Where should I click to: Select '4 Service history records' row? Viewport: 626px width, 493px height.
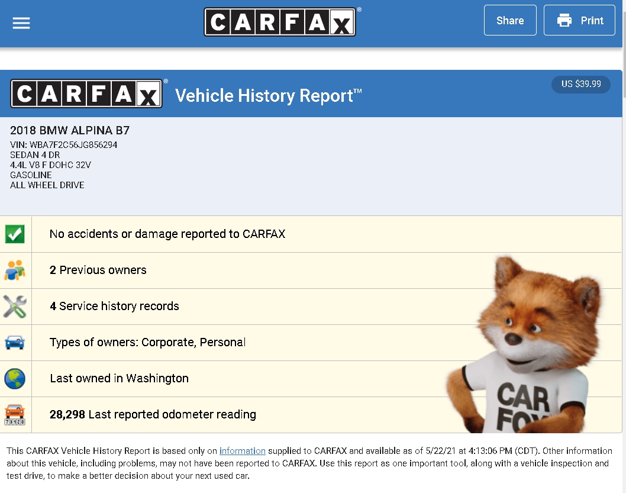click(x=311, y=307)
